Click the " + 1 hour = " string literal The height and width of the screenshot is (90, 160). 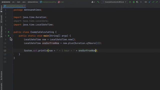(66, 50)
